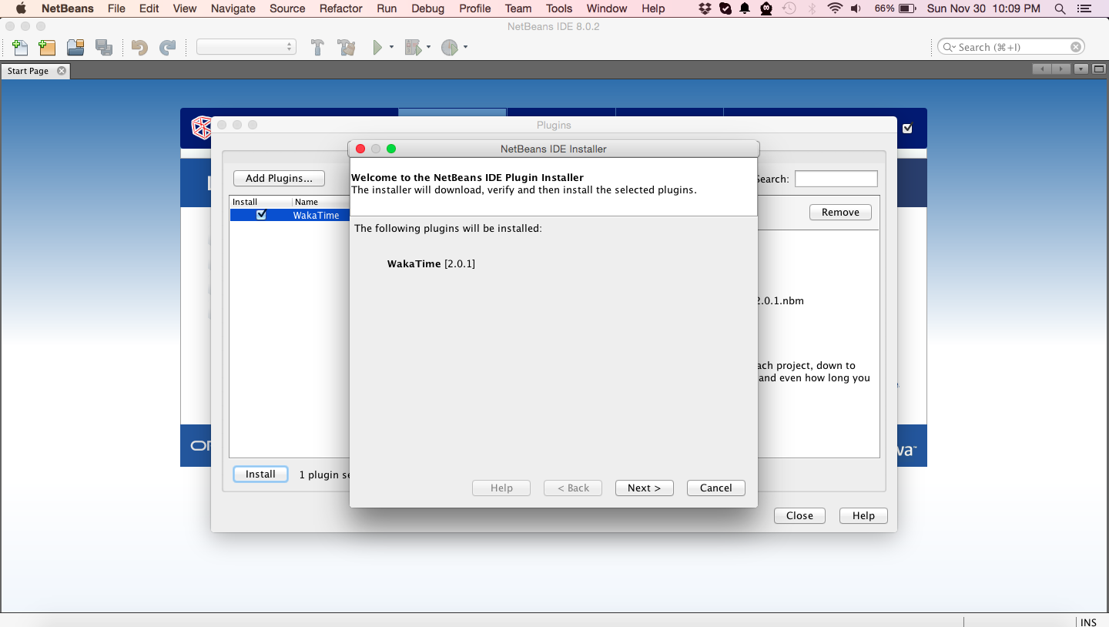Expand the Run Project dropdown arrow

pos(391,48)
